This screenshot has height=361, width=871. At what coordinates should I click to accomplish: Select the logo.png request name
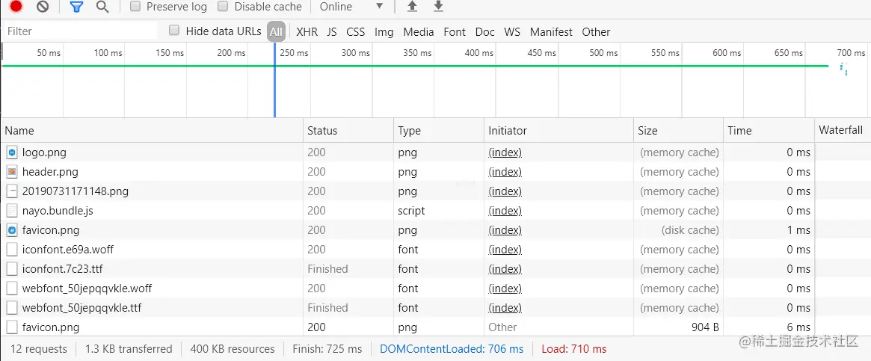pos(44,152)
